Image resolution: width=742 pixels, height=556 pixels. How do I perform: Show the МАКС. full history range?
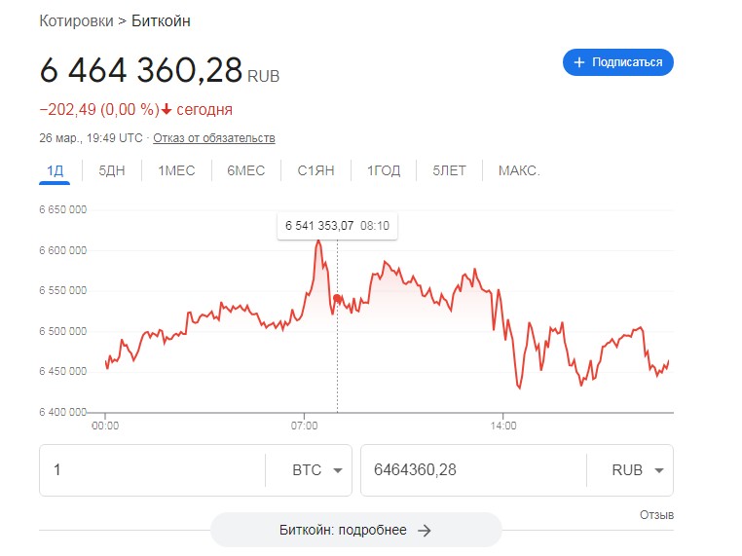pos(519,170)
